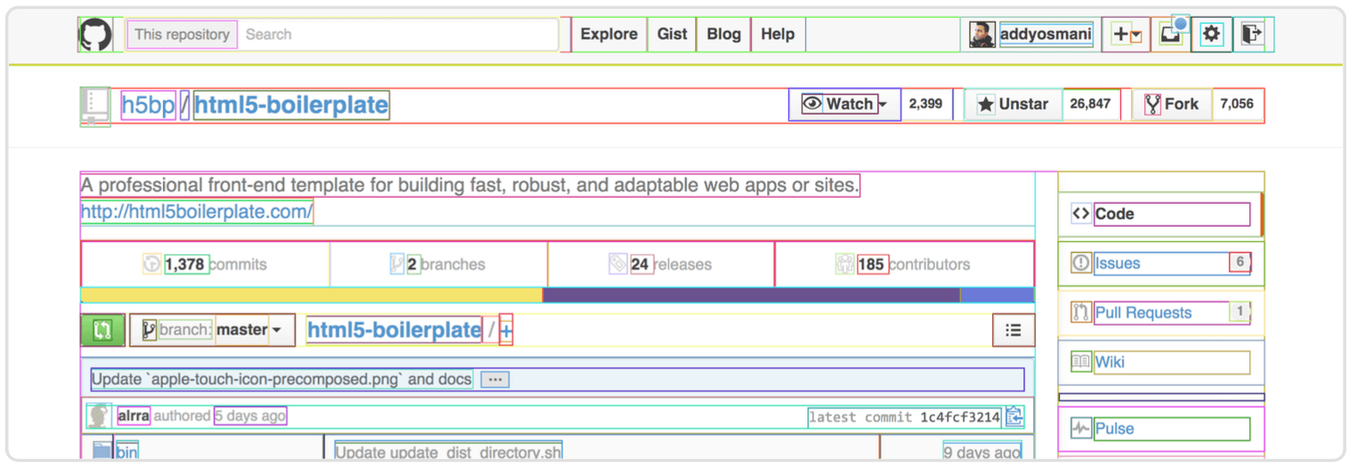Open the notifications inbox icon
The image size is (1356, 468).
coord(1170,35)
